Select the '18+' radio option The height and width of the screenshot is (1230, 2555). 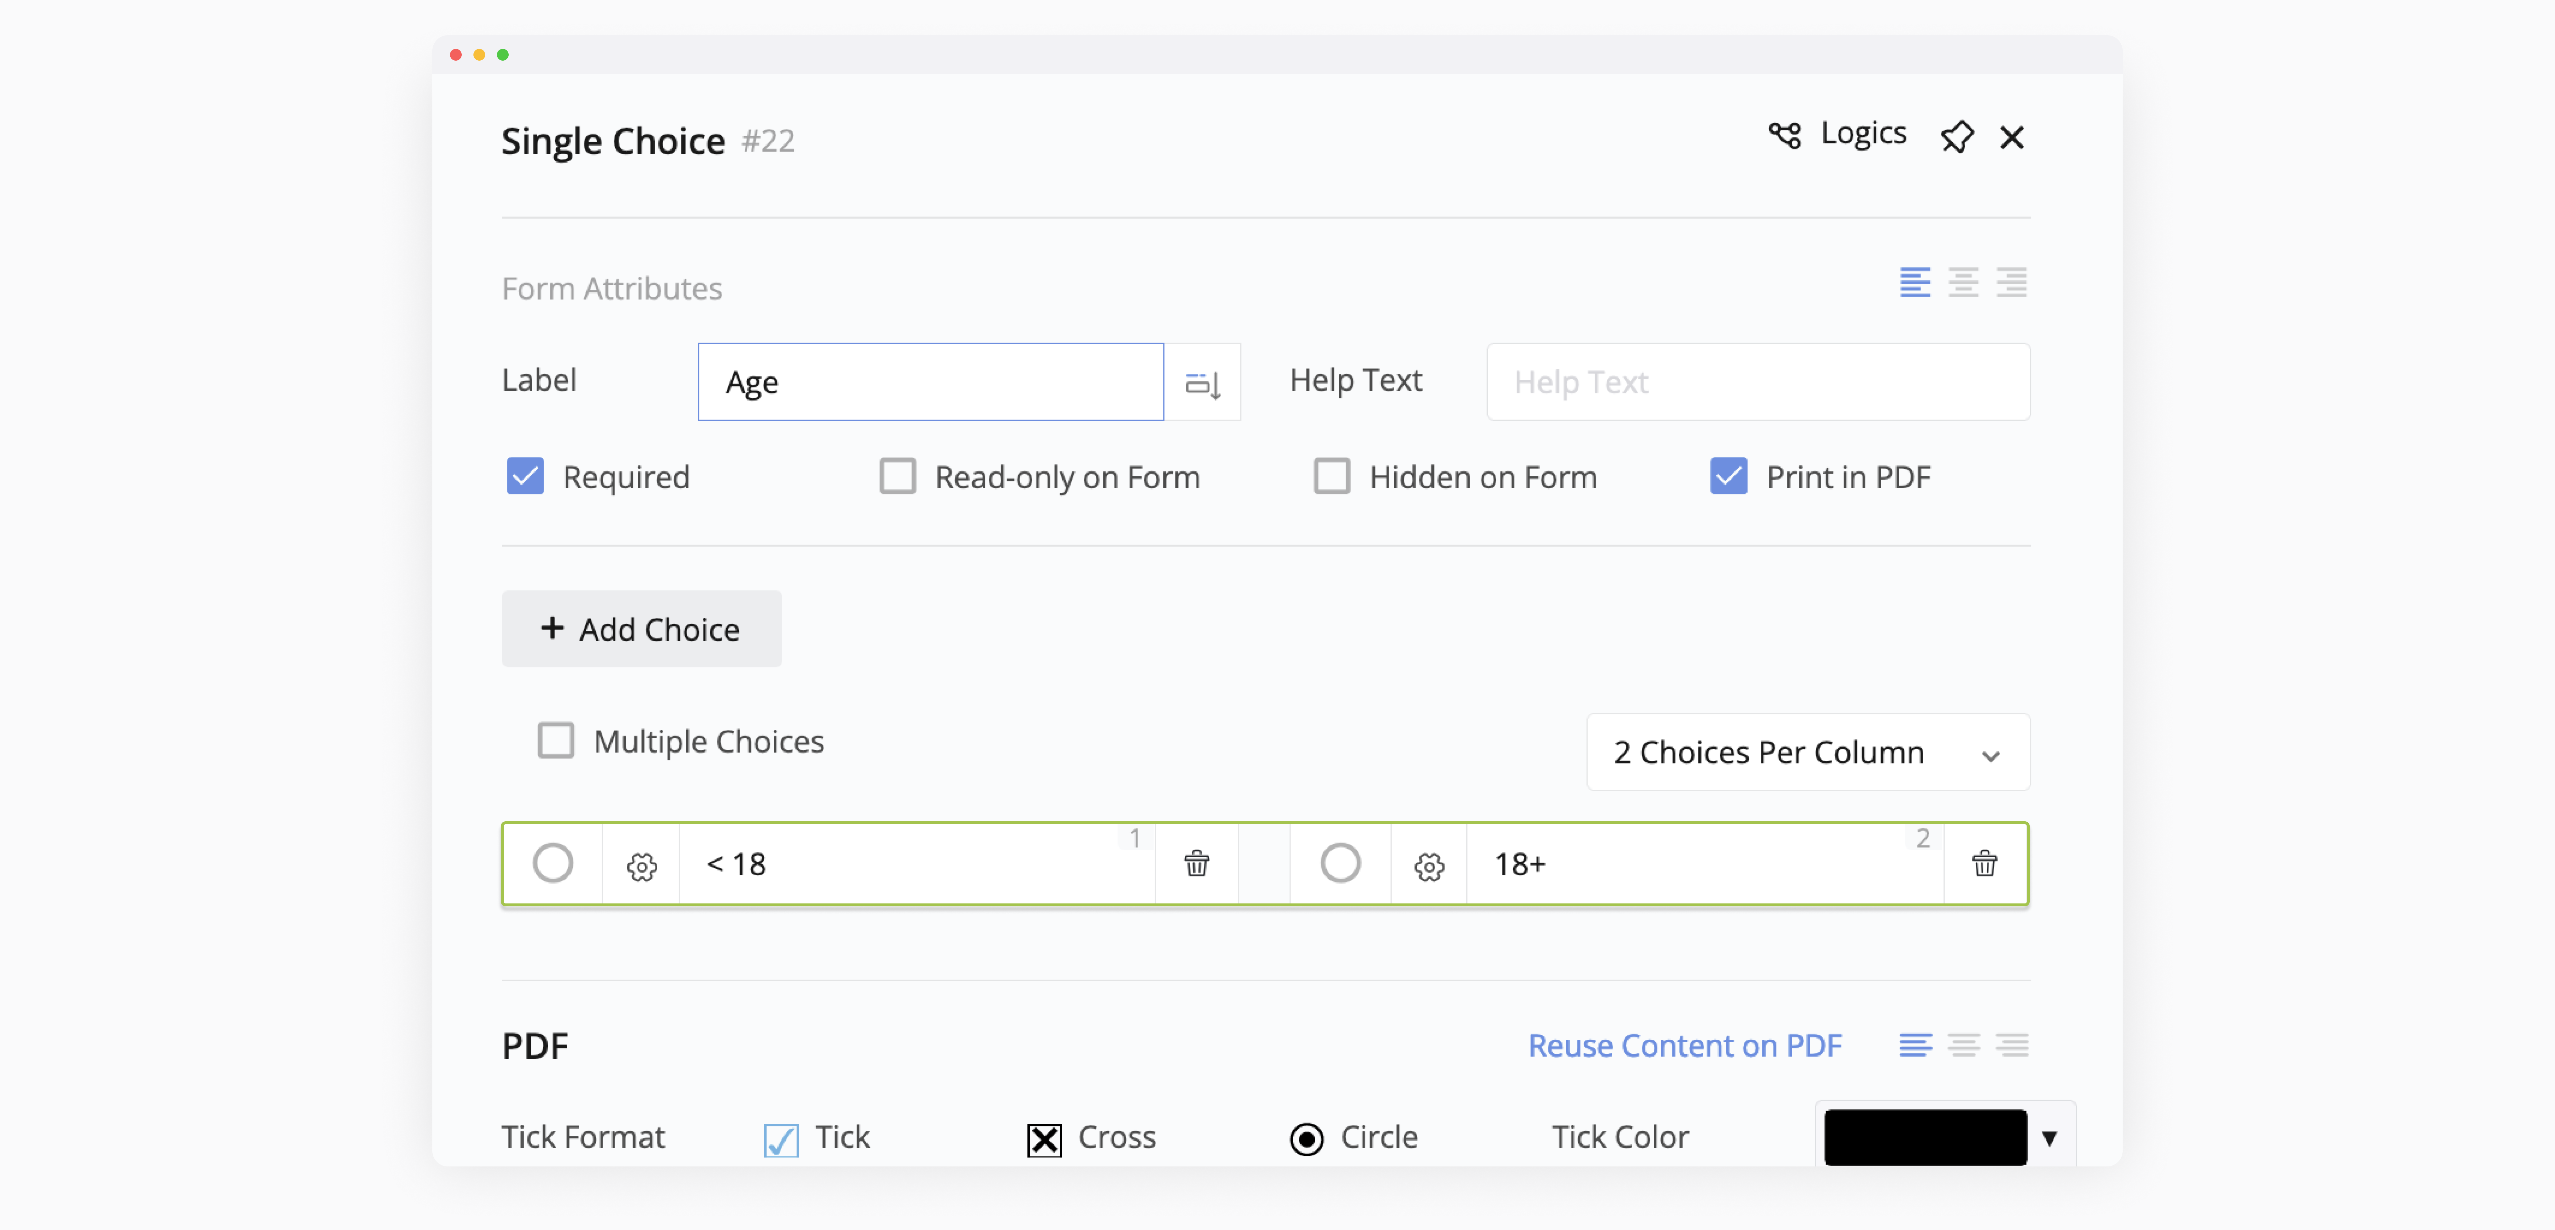pyautogui.click(x=1340, y=863)
